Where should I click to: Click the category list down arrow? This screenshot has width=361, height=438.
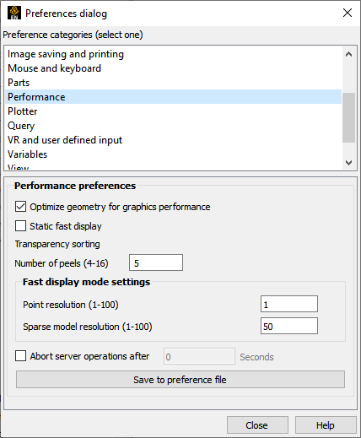(348, 163)
